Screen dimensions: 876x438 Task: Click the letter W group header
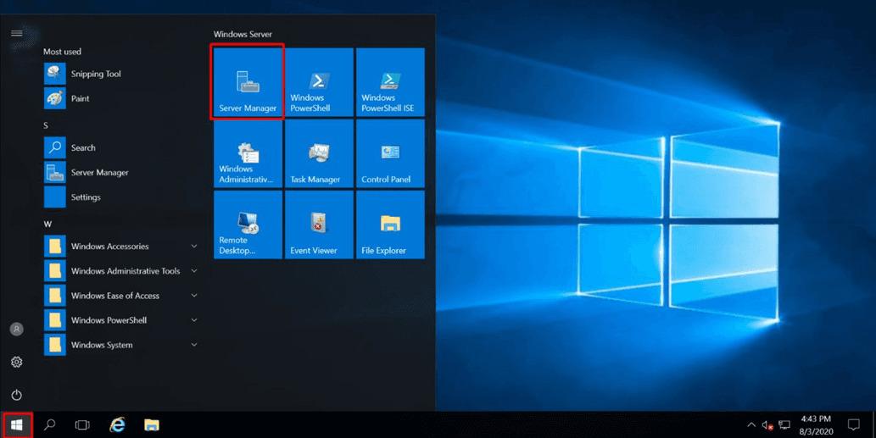click(47, 224)
